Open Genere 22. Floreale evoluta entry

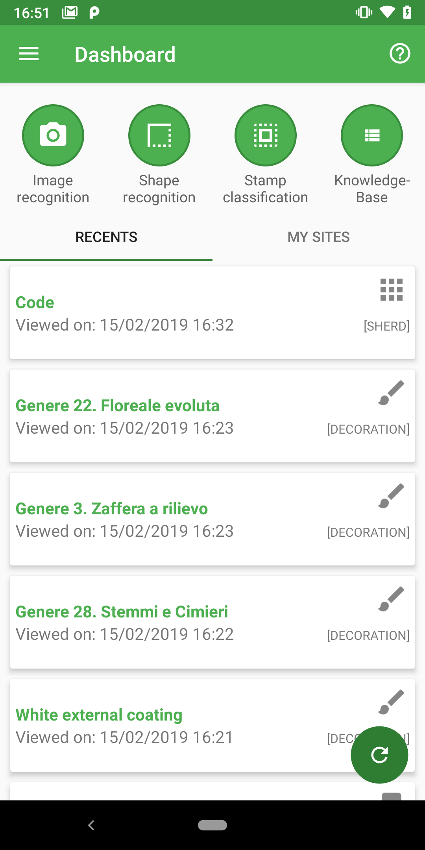[x=157, y=416]
